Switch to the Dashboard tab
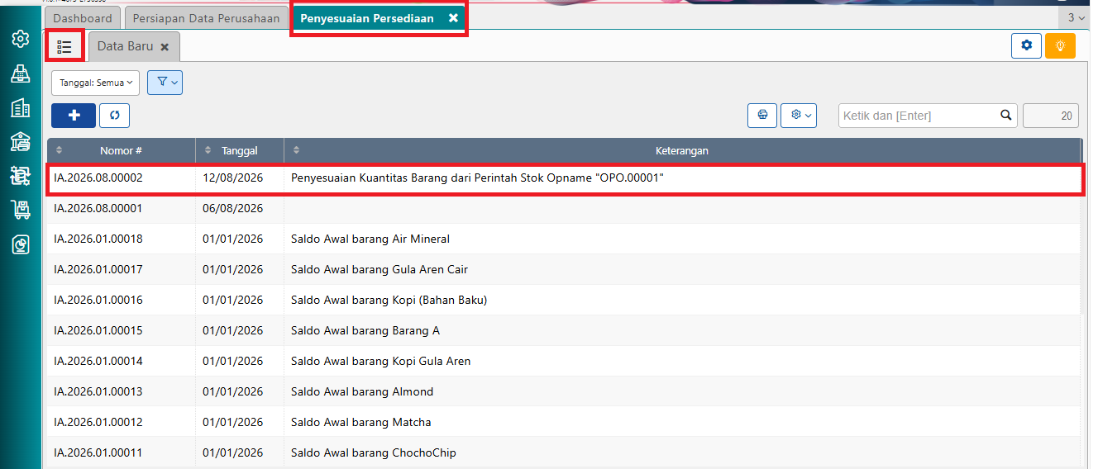The height and width of the screenshot is (469, 1098). click(x=82, y=18)
